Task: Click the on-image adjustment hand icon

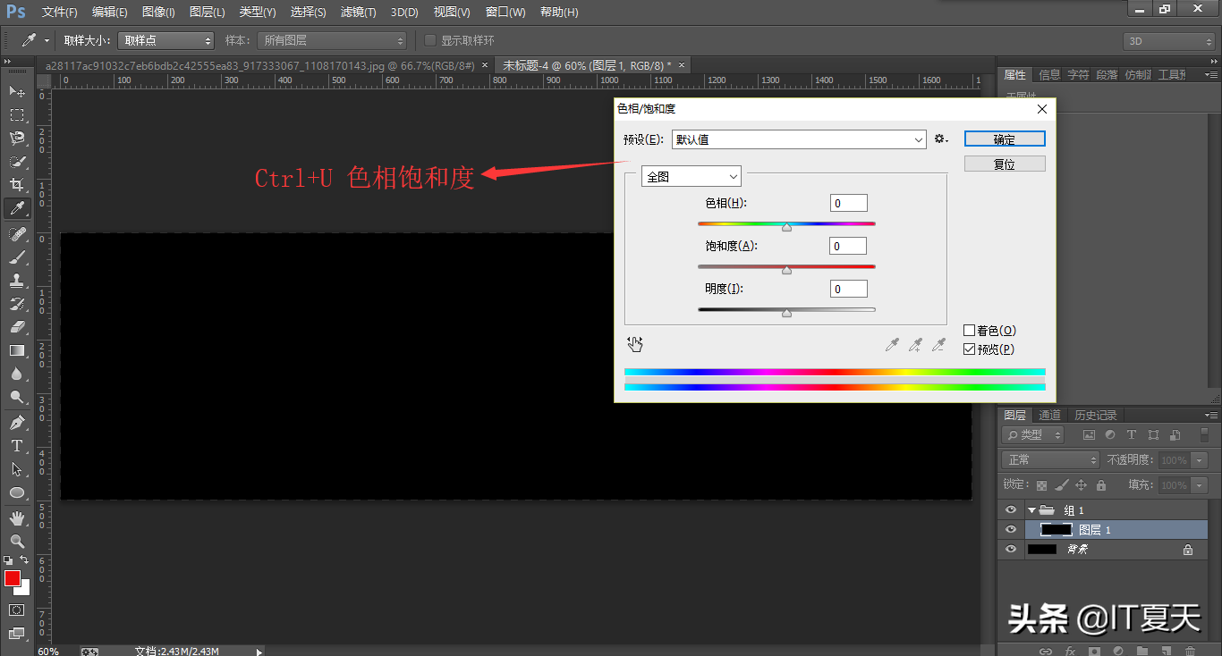Action: (x=635, y=344)
